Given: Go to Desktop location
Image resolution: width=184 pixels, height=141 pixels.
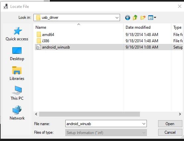Looking at the screenshot, I should click(x=17, y=54).
